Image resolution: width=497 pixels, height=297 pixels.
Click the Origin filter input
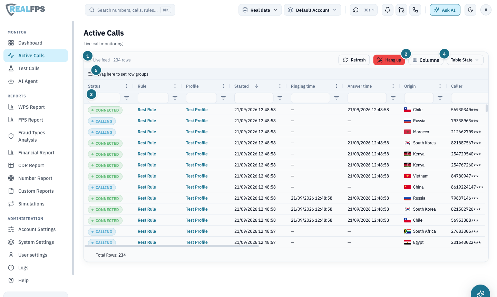coord(419,98)
